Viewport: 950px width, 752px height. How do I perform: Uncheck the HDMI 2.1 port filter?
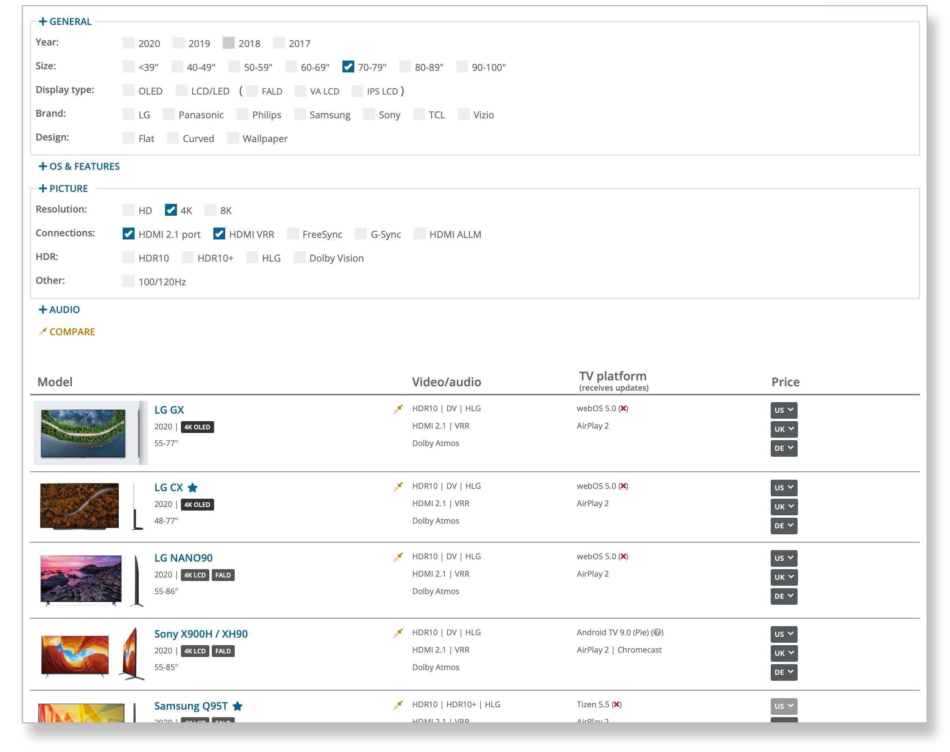129,234
